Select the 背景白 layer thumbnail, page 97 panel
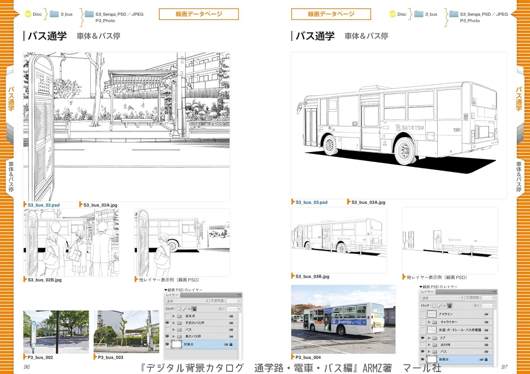This screenshot has height=374, width=530. coord(432,360)
